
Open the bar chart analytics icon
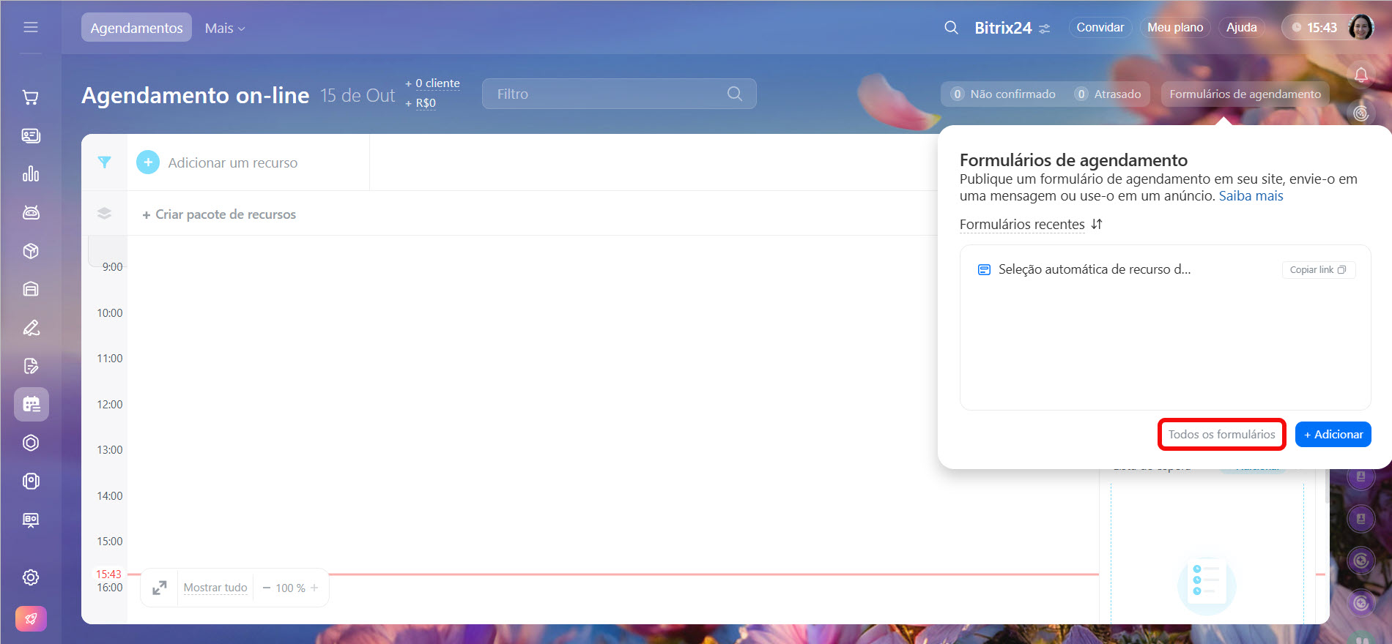31,174
